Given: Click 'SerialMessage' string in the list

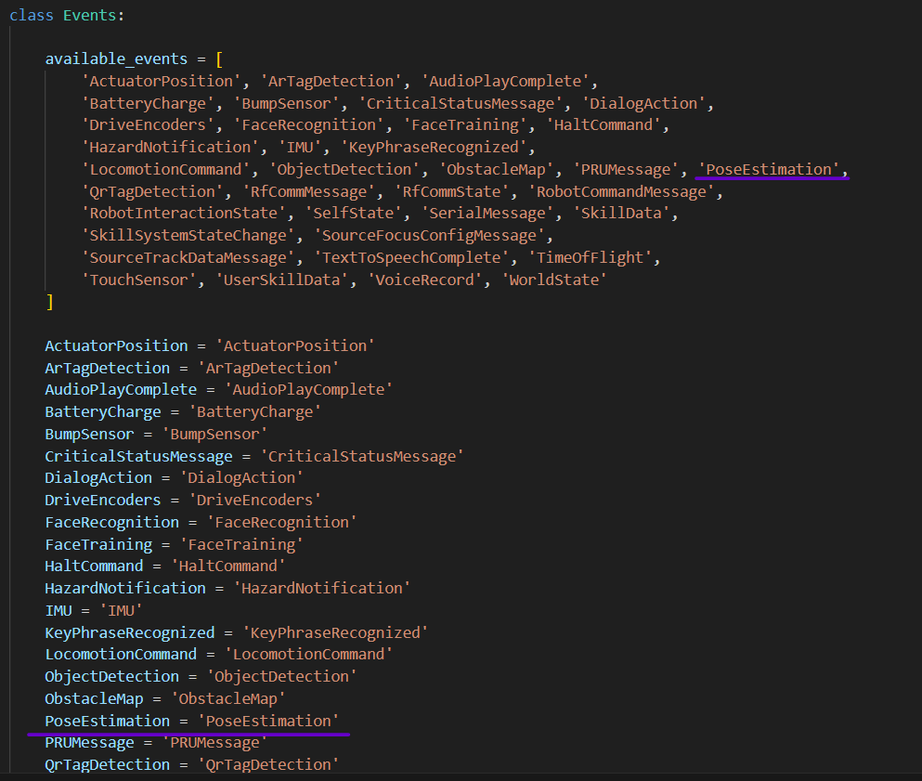Looking at the screenshot, I should pyautogui.click(x=487, y=214).
